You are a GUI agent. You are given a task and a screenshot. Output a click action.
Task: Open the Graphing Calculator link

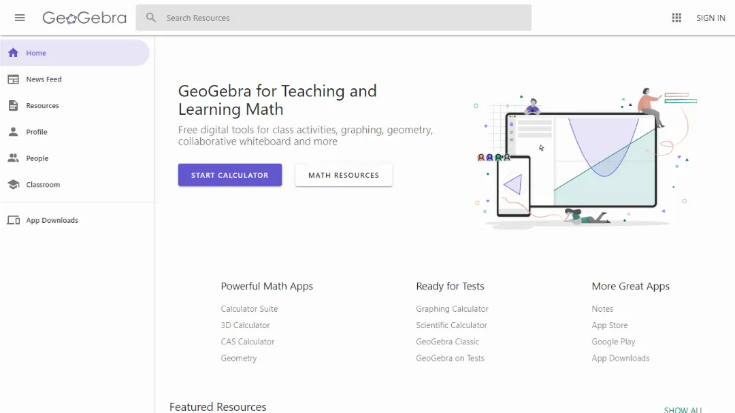coord(452,309)
